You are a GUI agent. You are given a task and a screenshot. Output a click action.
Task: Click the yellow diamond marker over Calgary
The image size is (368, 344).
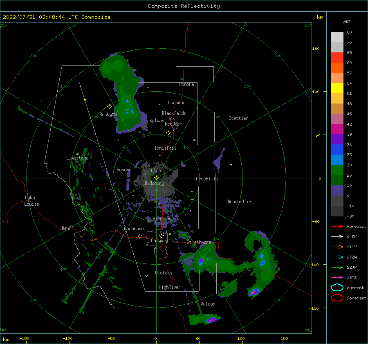tap(162, 236)
